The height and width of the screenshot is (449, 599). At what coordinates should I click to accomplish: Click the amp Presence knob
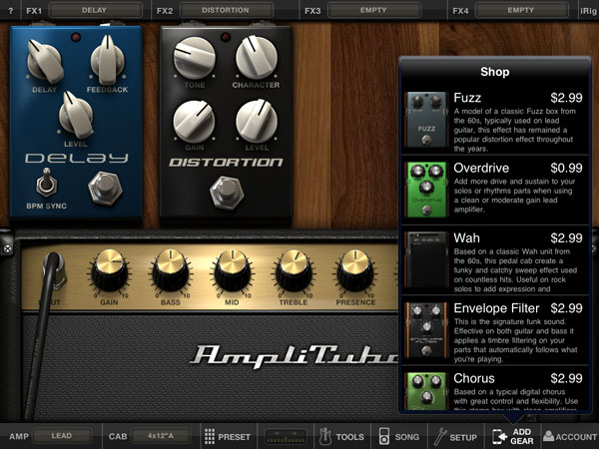(354, 270)
